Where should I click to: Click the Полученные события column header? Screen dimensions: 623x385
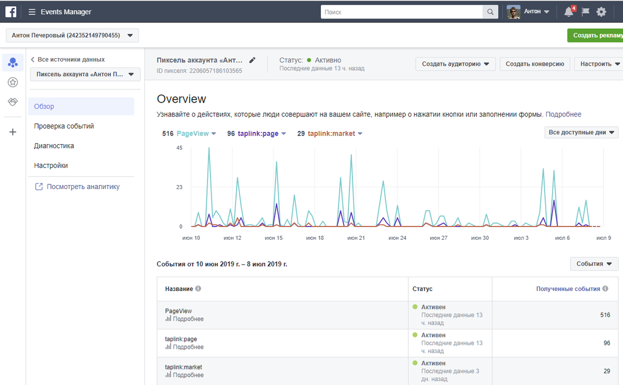click(x=568, y=289)
